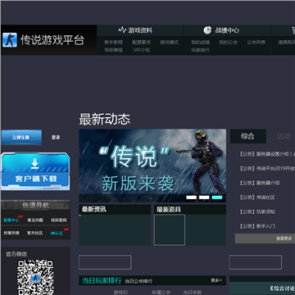Select the third cyan banner slide indicator
This screenshot has width=295, height=295.
point(217,197)
